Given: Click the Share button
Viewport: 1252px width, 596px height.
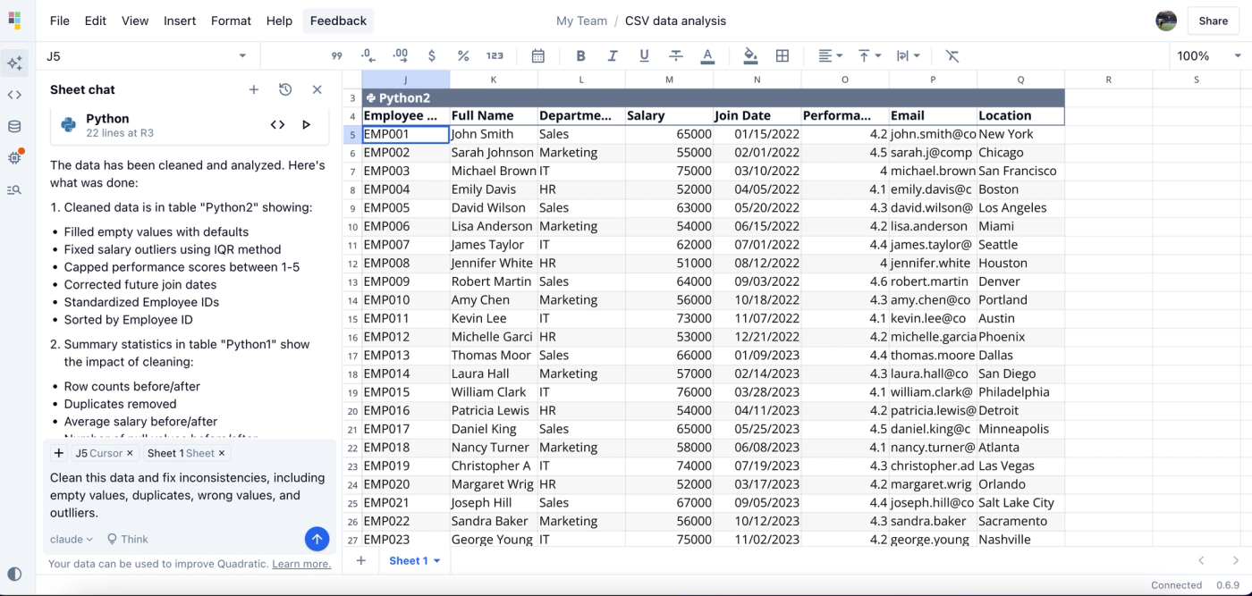Looking at the screenshot, I should point(1213,21).
